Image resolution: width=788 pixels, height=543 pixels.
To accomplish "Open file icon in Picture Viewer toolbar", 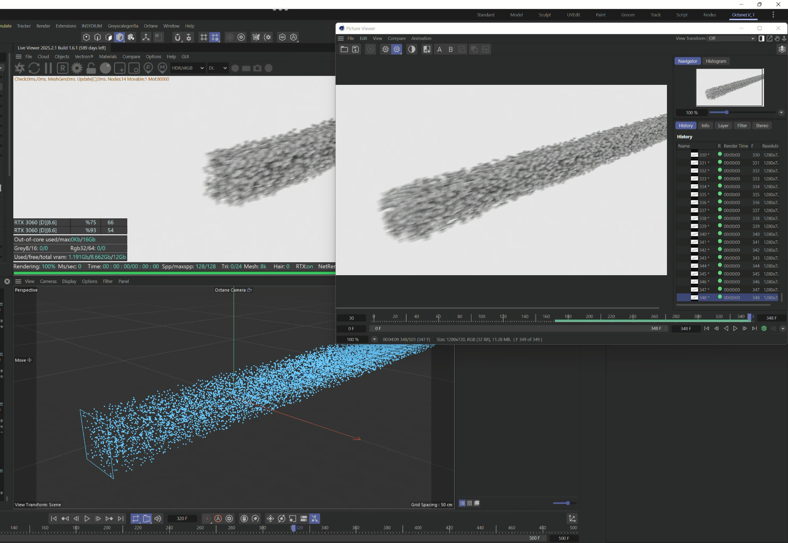I will coord(344,49).
